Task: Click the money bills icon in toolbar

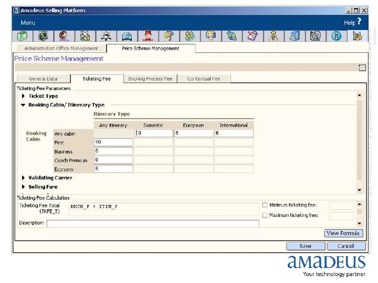Action: coord(190,36)
